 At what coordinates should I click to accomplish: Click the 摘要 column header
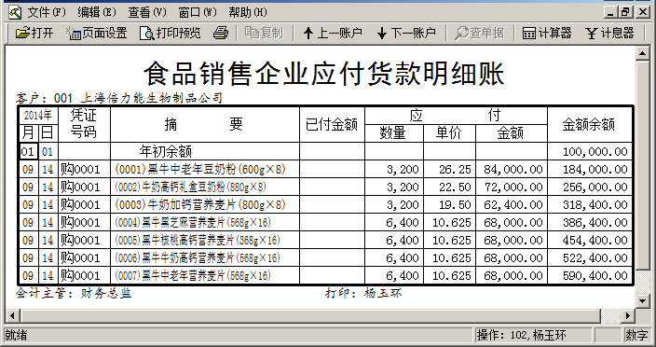point(205,124)
